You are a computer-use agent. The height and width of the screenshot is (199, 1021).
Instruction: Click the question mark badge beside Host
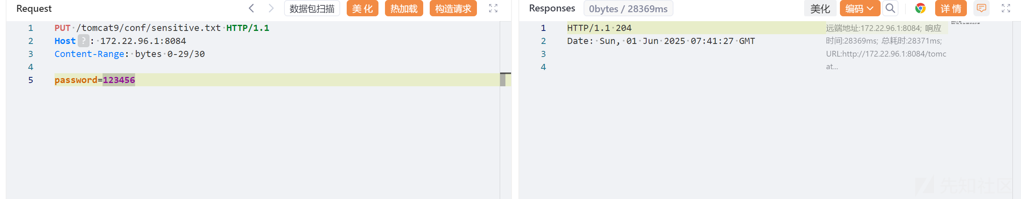pos(83,41)
